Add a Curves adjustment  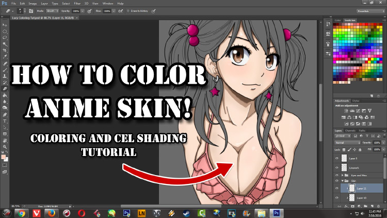click(358, 111)
